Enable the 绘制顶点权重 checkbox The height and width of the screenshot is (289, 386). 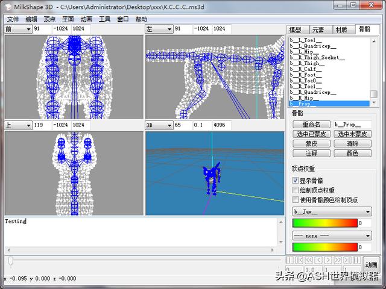pos(295,190)
